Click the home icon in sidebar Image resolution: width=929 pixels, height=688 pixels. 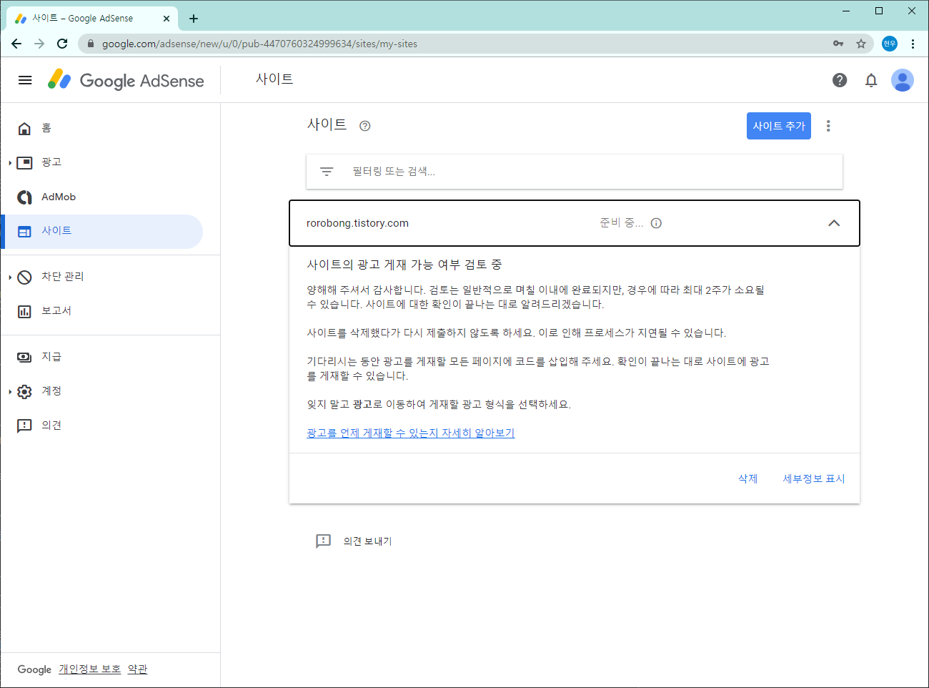24,128
